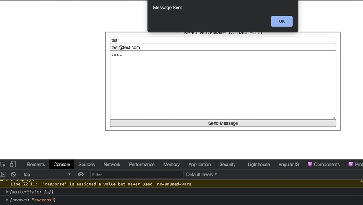Expand the mailerState object log
Image resolution: width=363 pixels, height=205 pixels.
(7, 192)
